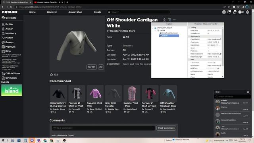
Task: Open the Avatar sidebar entry
Action: pyautogui.click(x=7, y=29)
